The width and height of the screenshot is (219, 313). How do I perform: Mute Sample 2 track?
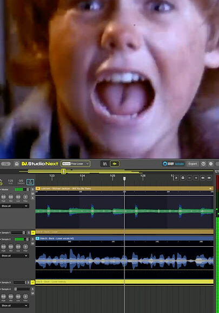click(32, 244)
